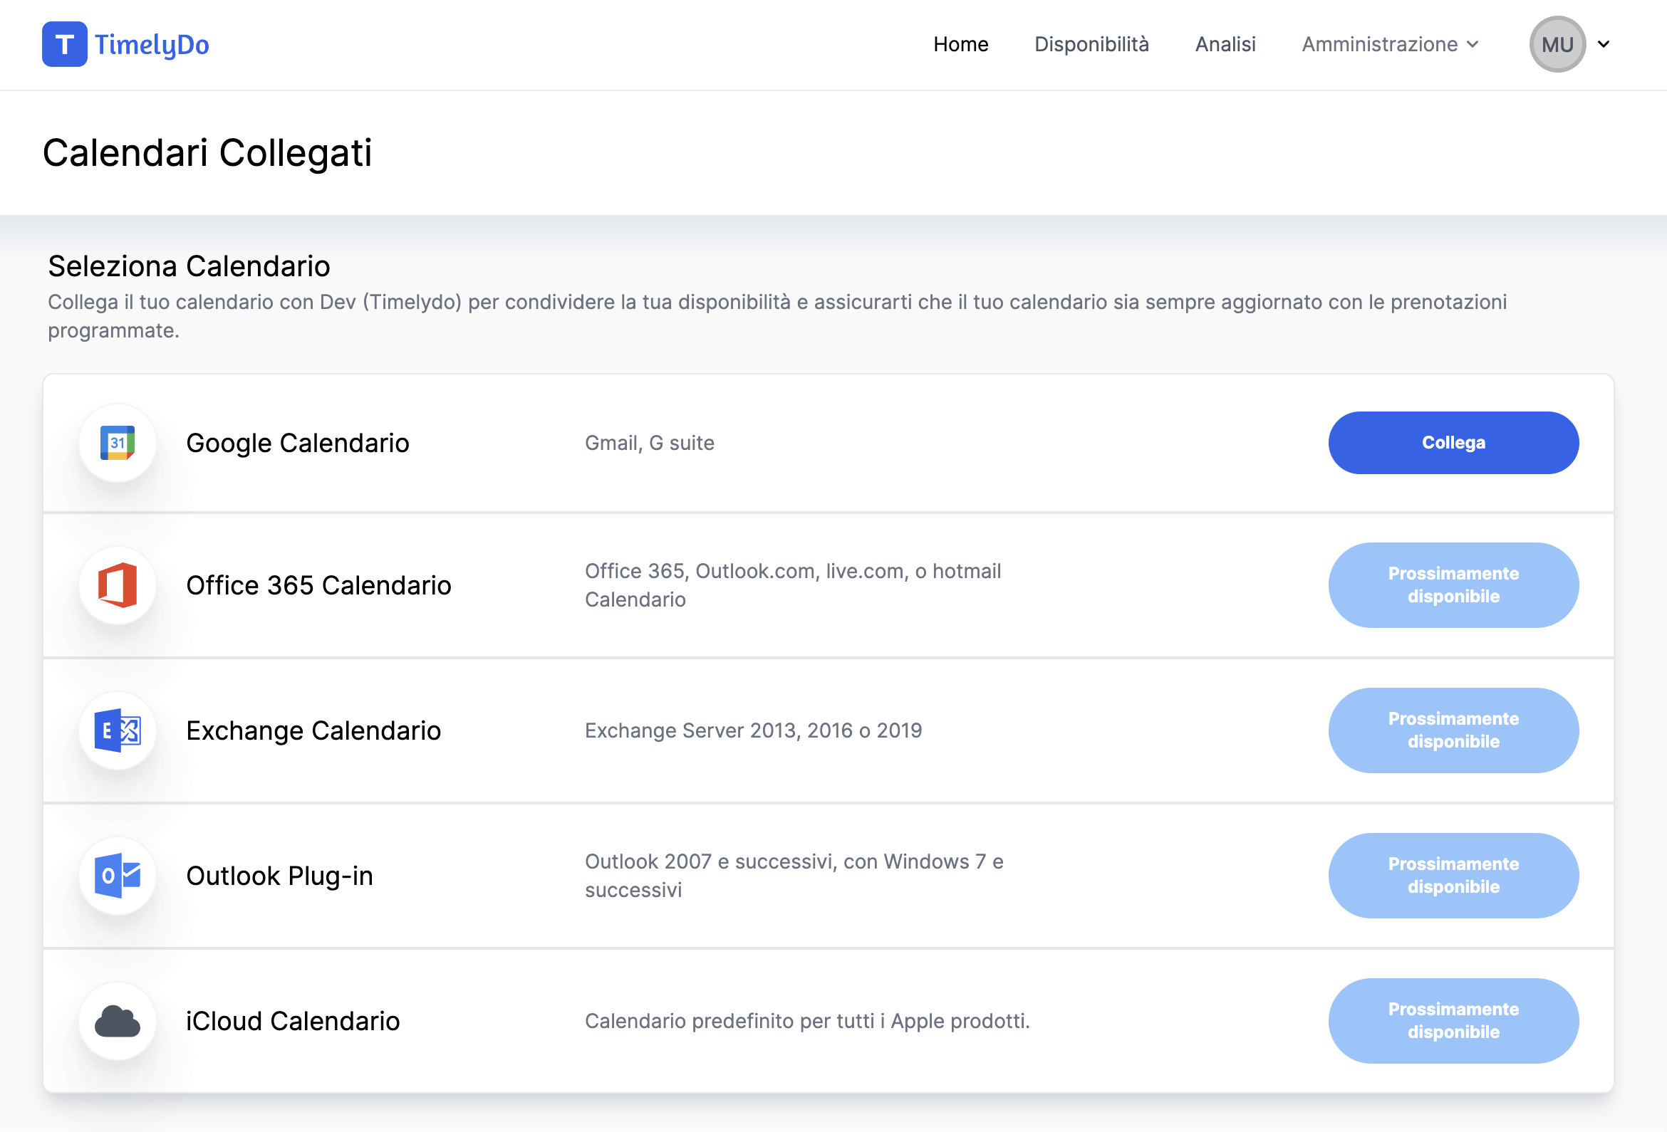
Task: Select the Office 365 Calendario label
Action: [x=318, y=585]
